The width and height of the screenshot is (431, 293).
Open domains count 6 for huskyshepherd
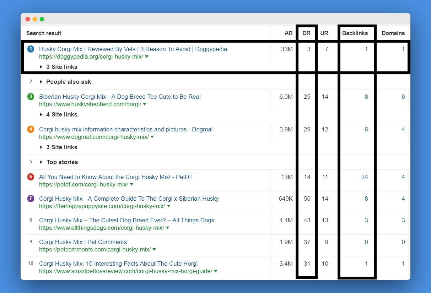[403, 97]
